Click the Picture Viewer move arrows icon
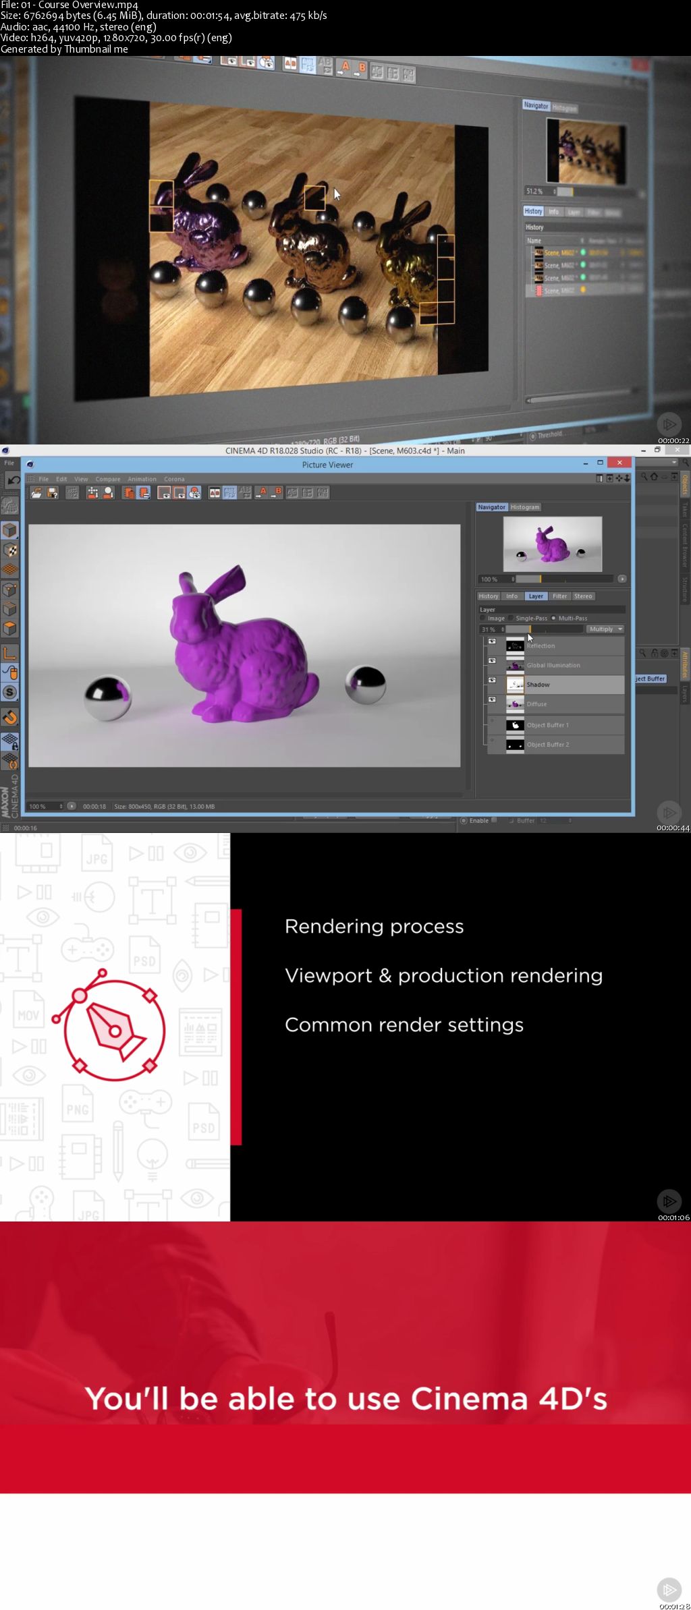Viewport: 691px width, 1610px height. coord(618,478)
